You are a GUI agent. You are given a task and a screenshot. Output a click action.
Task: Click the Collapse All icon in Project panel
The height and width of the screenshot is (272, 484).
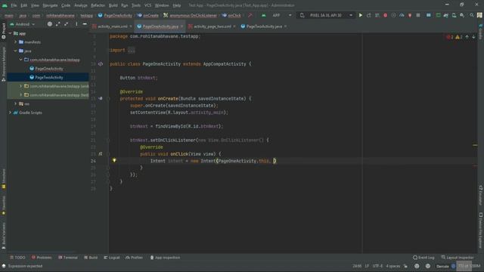click(x=66, y=24)
